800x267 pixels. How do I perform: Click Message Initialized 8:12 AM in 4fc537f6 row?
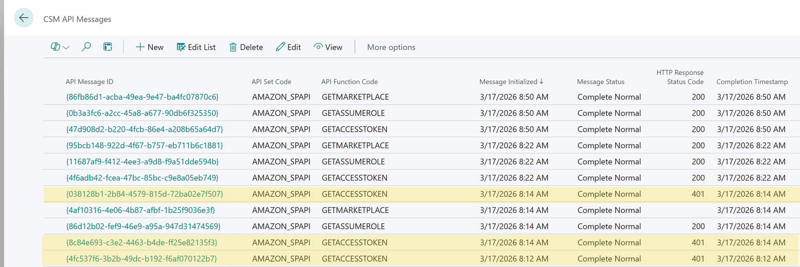click(514, 259)
